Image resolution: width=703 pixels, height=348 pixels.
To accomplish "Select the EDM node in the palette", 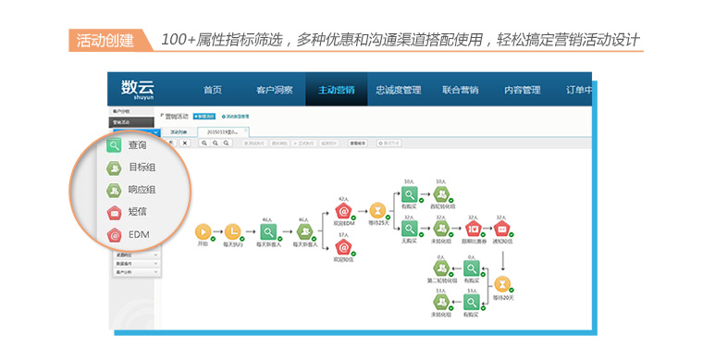I will click(115, 234).
